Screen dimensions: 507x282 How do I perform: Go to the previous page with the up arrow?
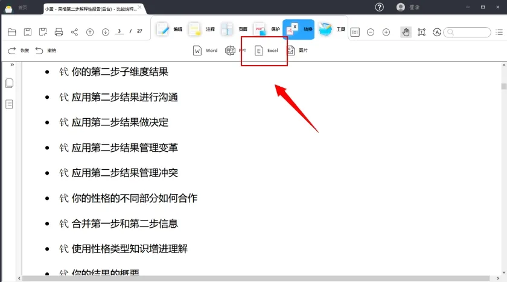(90, 32)
